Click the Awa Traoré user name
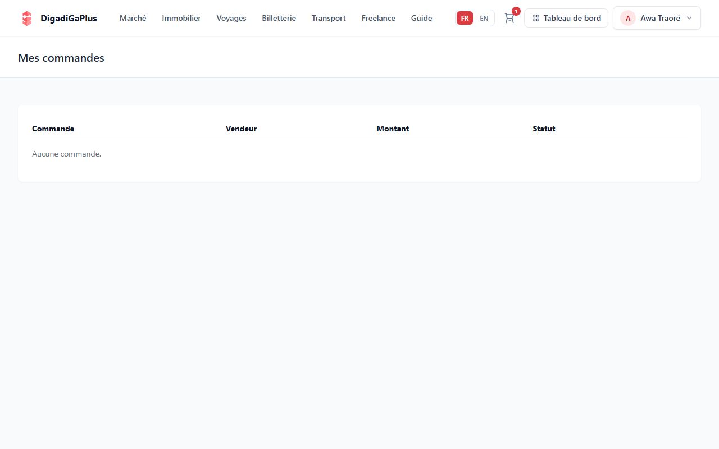 [660, 18]
